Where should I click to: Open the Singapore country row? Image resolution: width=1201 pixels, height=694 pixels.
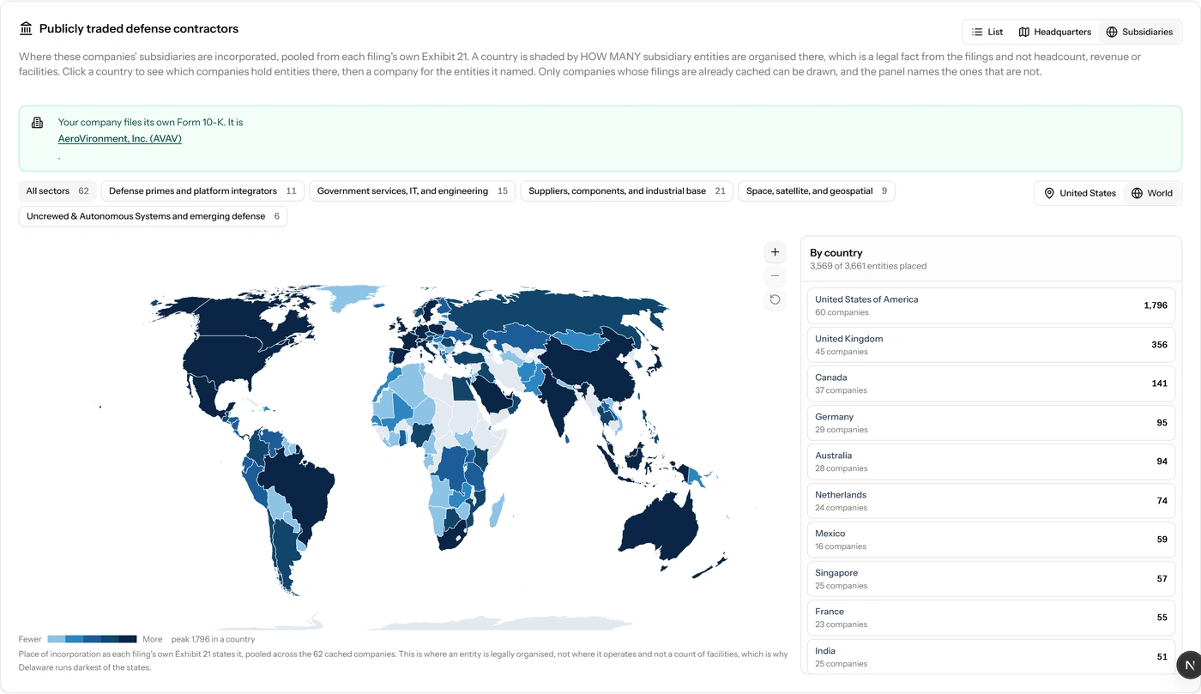[x=991, y=579]
